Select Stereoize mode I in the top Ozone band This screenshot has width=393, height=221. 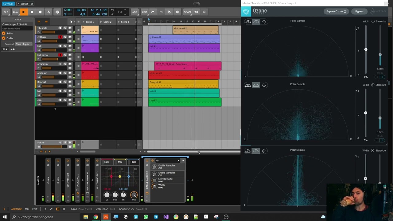pos(377,77)
